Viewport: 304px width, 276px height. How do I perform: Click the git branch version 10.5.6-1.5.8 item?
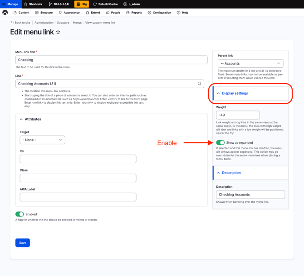[59, 4]
